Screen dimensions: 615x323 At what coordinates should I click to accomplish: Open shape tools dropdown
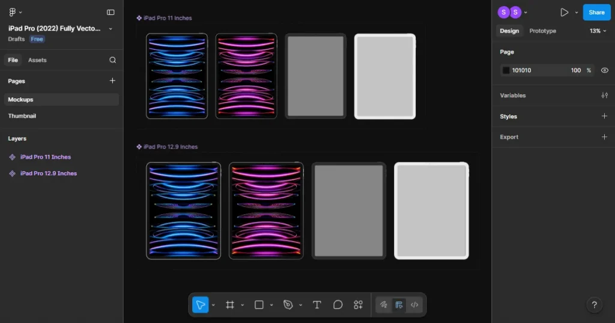coord(271,305)
